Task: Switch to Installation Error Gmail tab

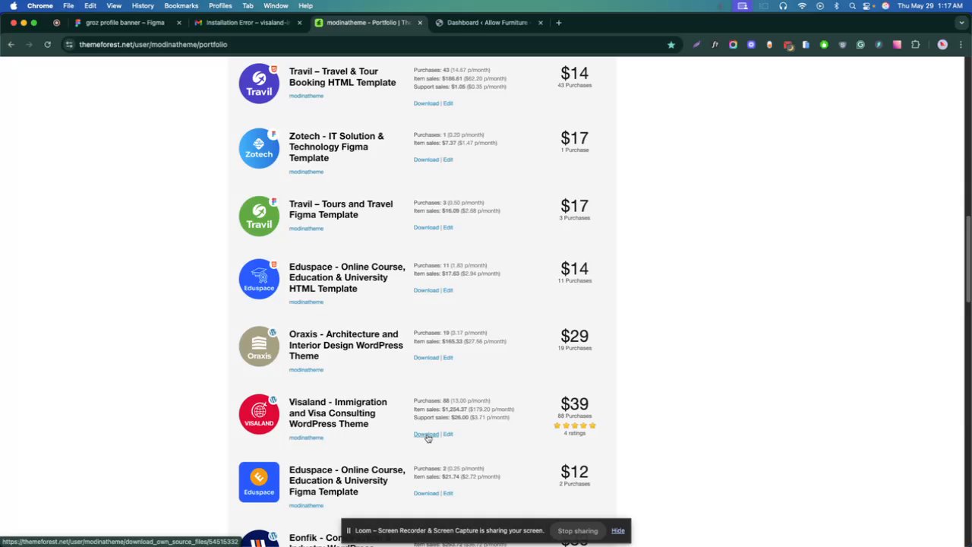Action: point(247,23)
